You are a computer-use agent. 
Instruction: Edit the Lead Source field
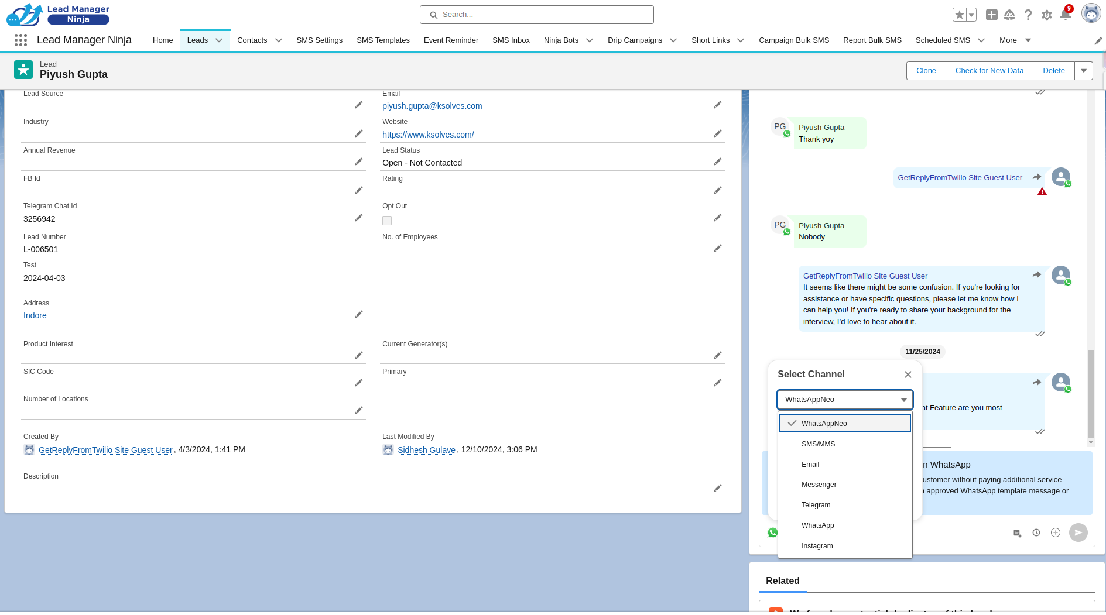click(359, 105)
